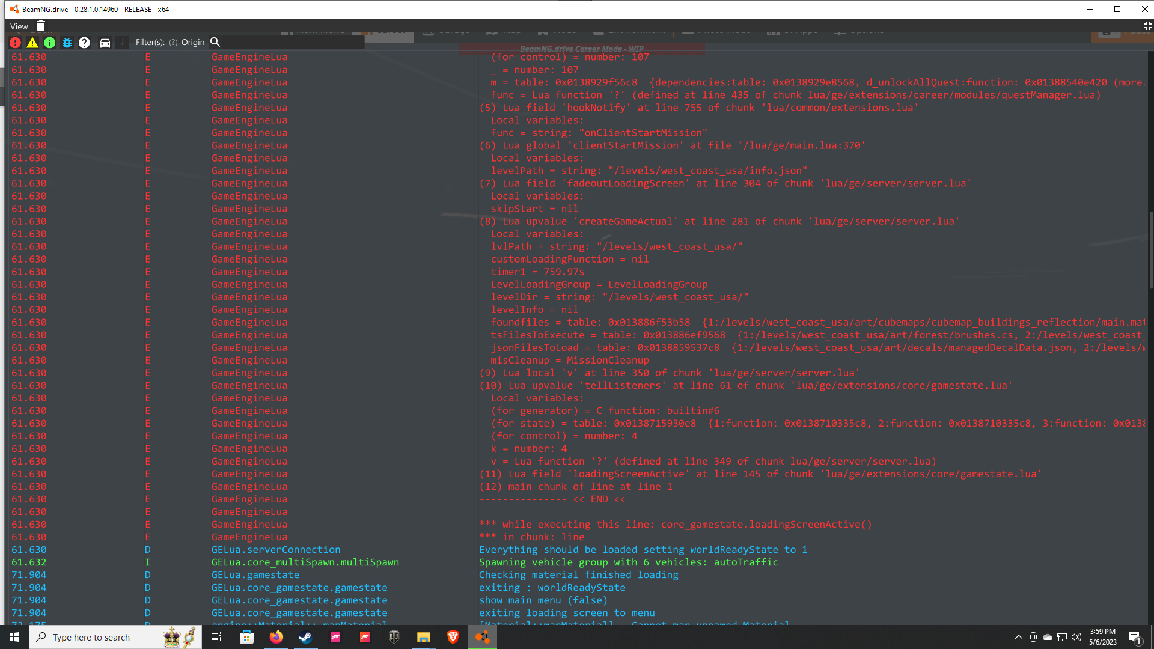
Task: Select the 'GELua.serverConnection' origin entry
Action: [x=276, y=550]
